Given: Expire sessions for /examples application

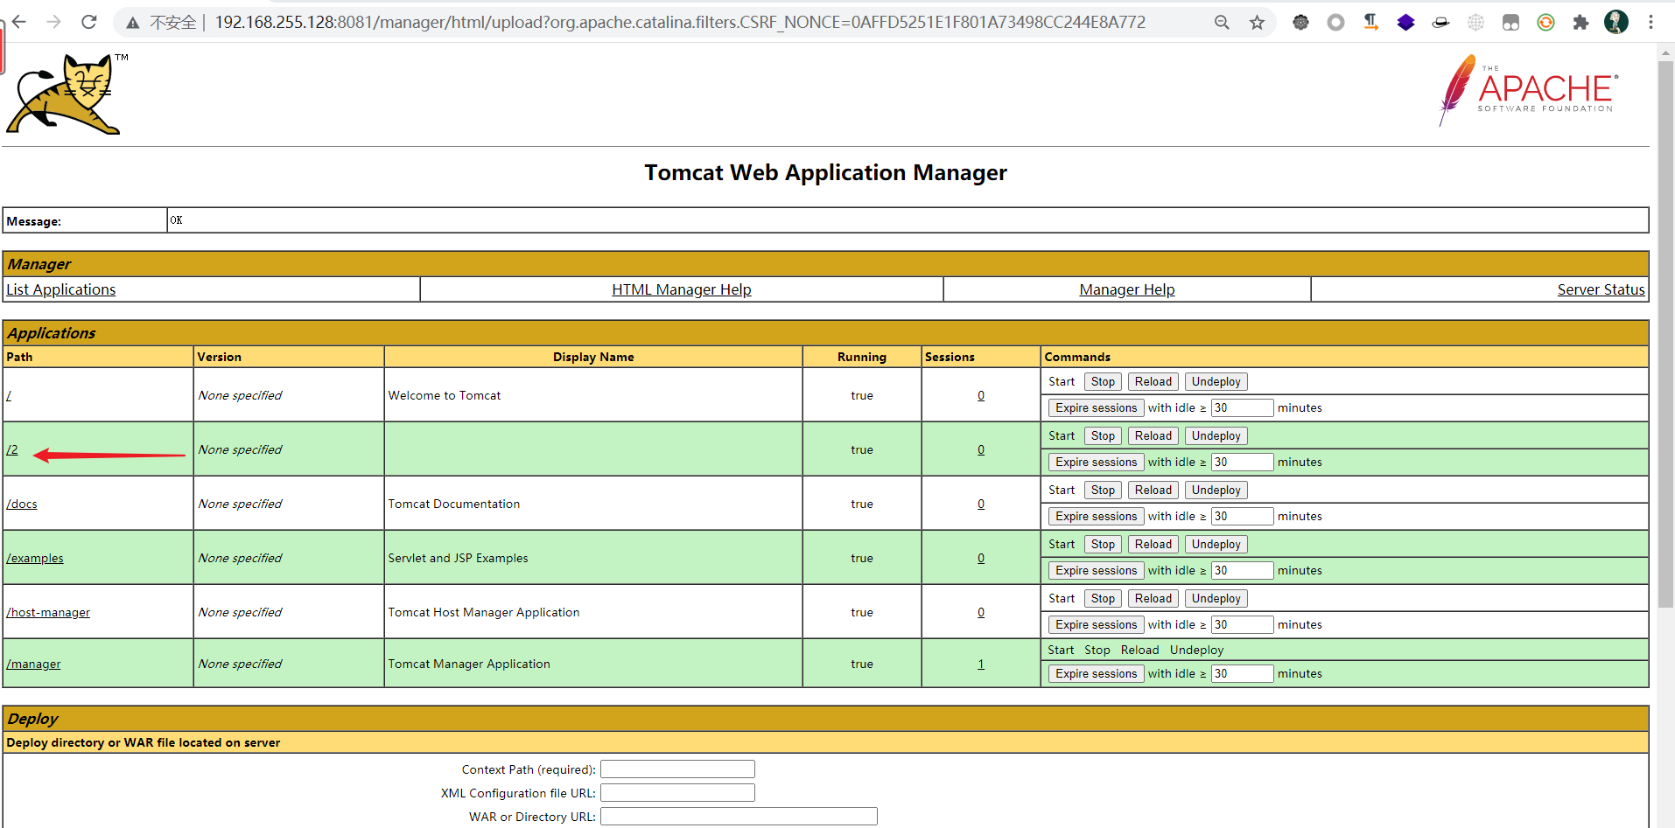Looking at the screenshot, I should pos(1096,570).
